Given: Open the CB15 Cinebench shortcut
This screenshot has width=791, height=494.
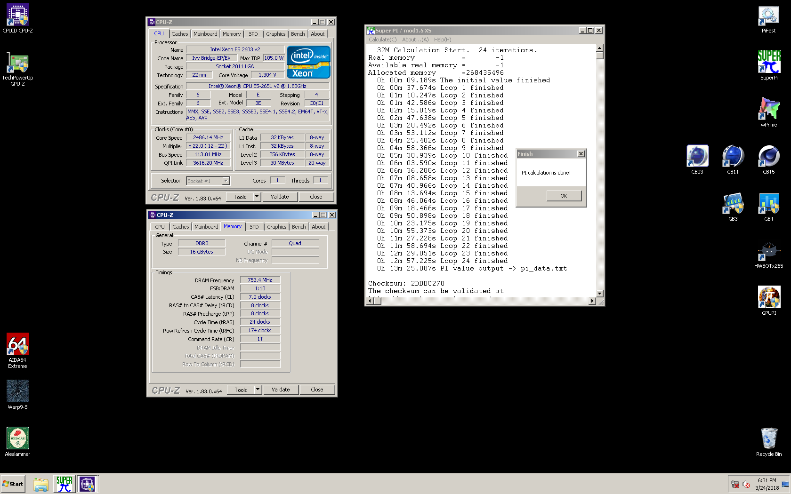Looking at the screenshot, I should [x=768, y=159].
